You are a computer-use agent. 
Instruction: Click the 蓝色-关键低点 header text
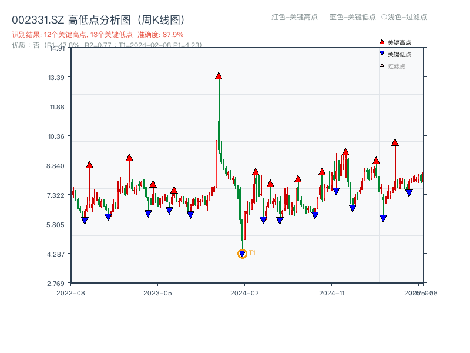click(x=352, y=17)
